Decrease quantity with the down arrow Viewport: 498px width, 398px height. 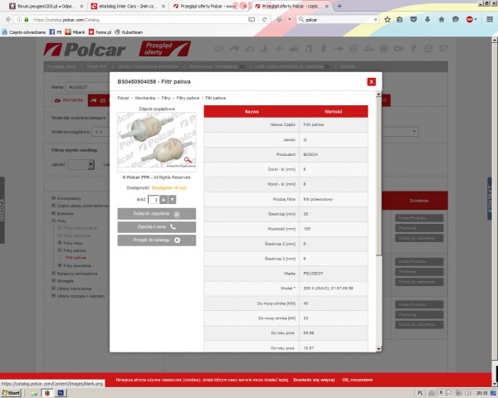click(x=172, y=199)
